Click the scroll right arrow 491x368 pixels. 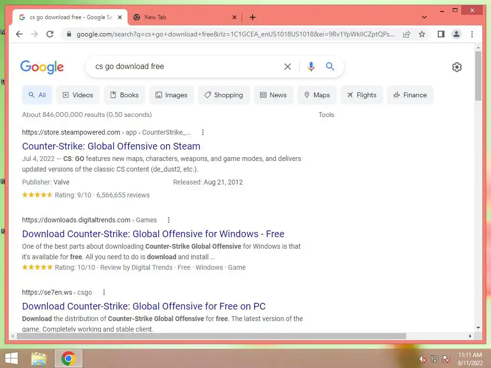click(x=470, y=336)
